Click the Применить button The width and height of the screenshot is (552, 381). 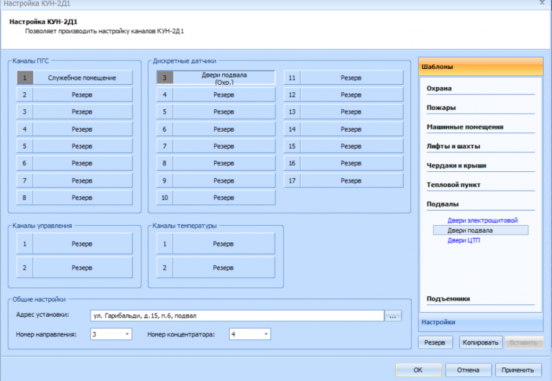pyautogui.click(x=517, y=370)
